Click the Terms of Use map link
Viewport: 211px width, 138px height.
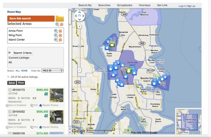click(167, 133)
